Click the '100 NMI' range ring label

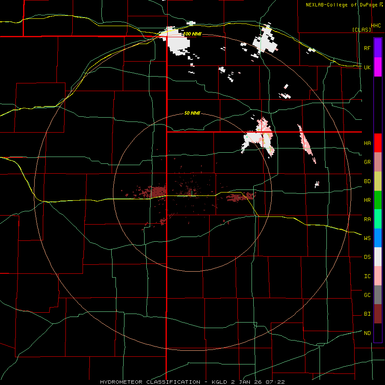coord(192,34)
